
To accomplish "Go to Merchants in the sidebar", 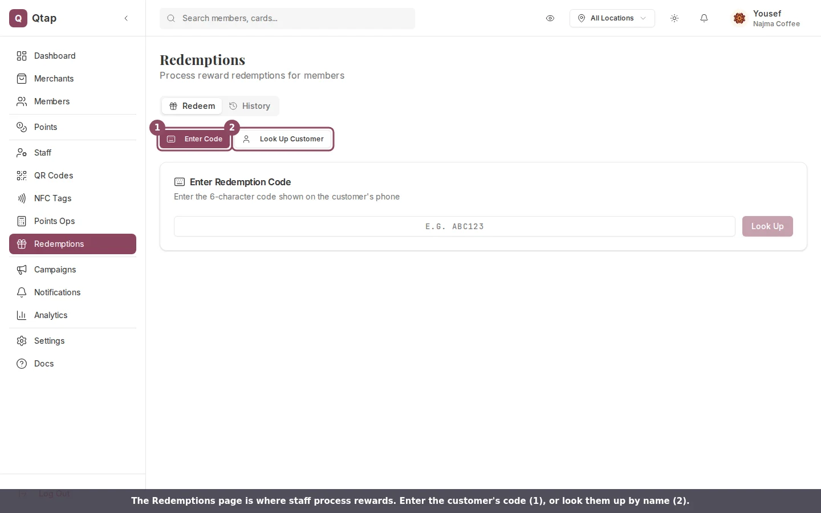I will coord(72,79).
